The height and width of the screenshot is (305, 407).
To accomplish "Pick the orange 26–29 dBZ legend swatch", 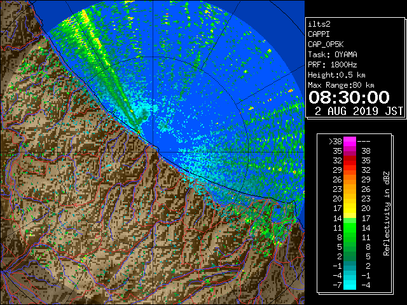I will pyautogui.click(x=350, y=179).
